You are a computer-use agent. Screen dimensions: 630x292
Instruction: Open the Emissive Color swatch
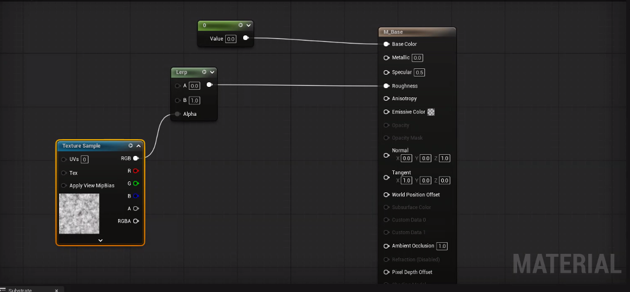(431, 112)
